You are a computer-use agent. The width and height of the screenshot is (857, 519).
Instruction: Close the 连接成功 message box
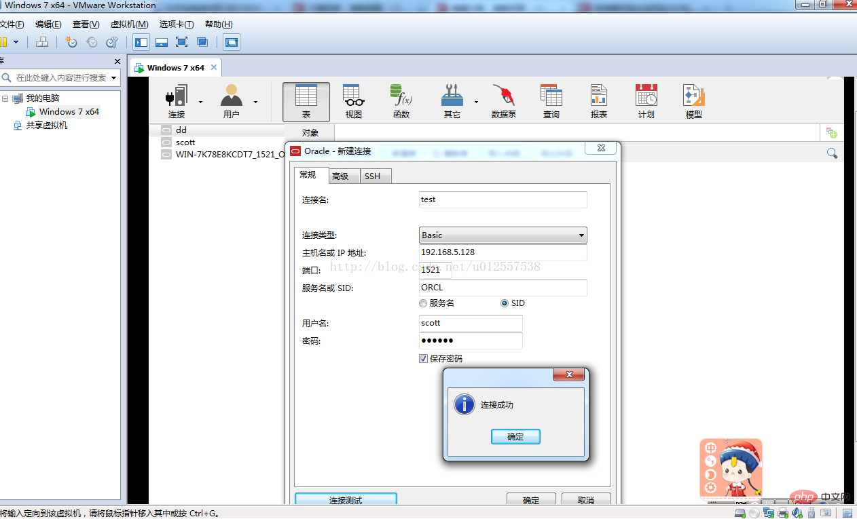coord(569,374)
